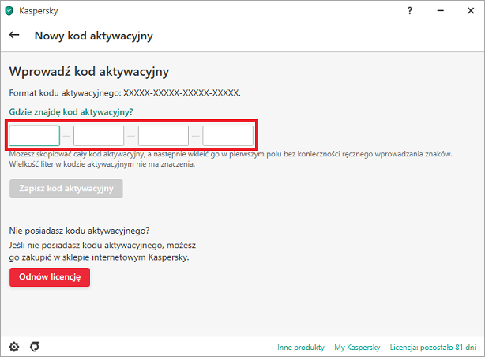
Task: Click the 'Wprowadź kod aktywacyjny' heading
Action: coord(89,72)
